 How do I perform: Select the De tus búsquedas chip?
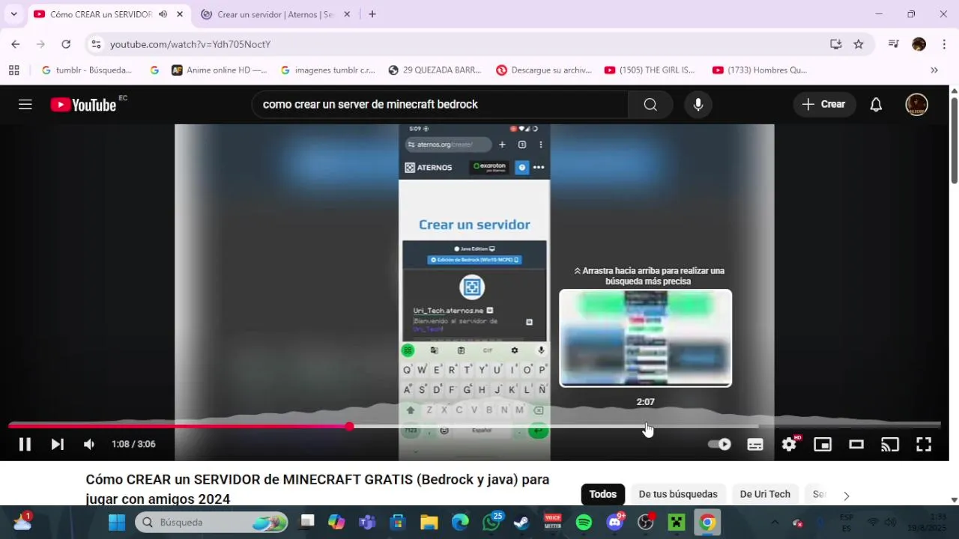[x=678, y=494]
